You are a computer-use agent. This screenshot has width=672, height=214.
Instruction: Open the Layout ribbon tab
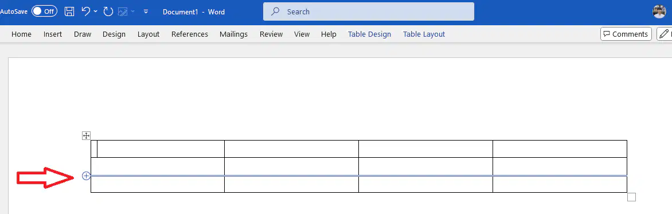[149, 34]
